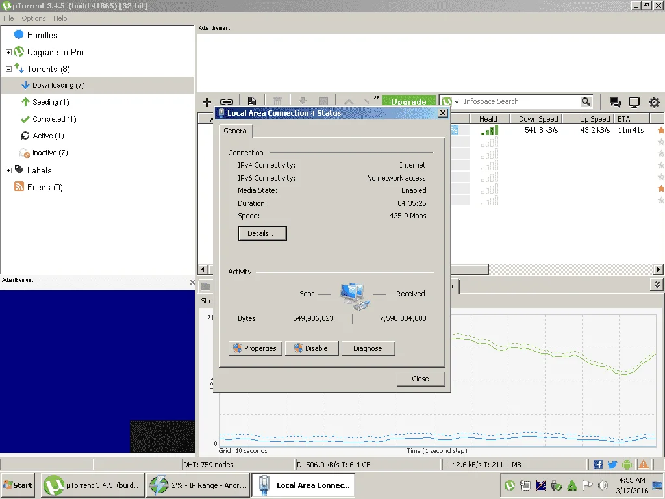Click the green Upgrade button
Screen dimensions: 665x499
tap(409, 101)
